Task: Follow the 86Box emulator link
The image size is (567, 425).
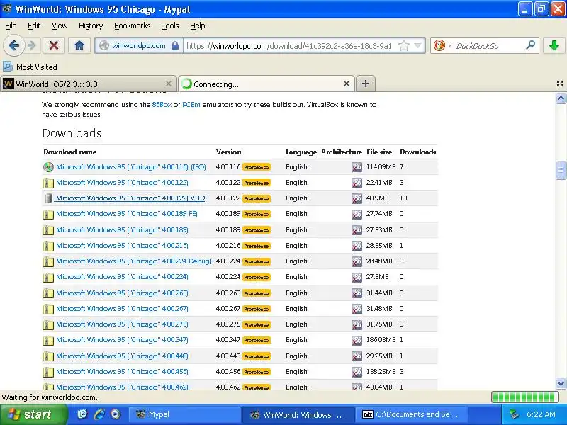Action: [x=162, y=104]
